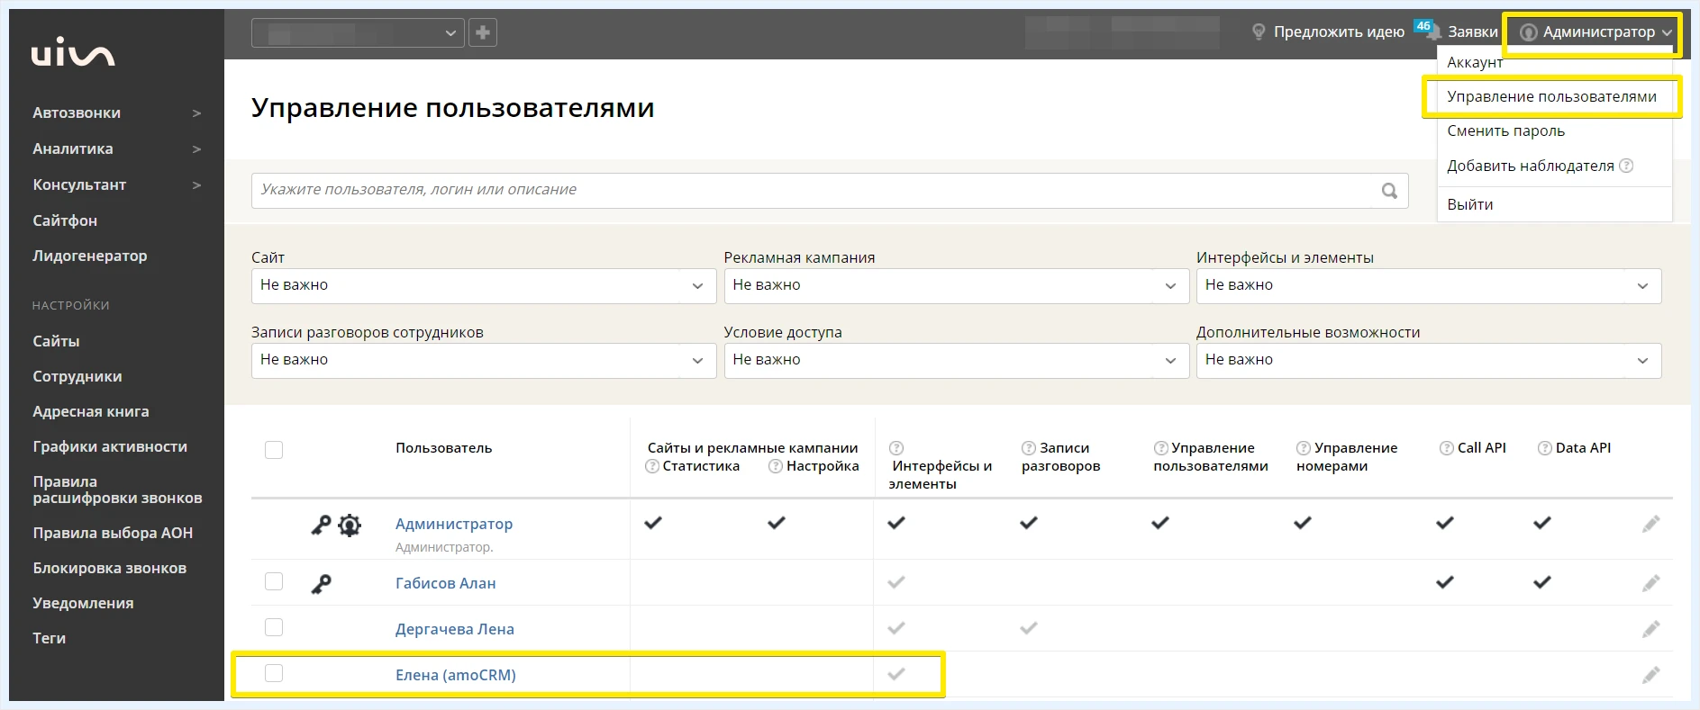The width and height of the screenshot is (1700, 710).
Task: Toggle Call API checkmark for Габисов Алан
Action: [x=1445, y=582]
